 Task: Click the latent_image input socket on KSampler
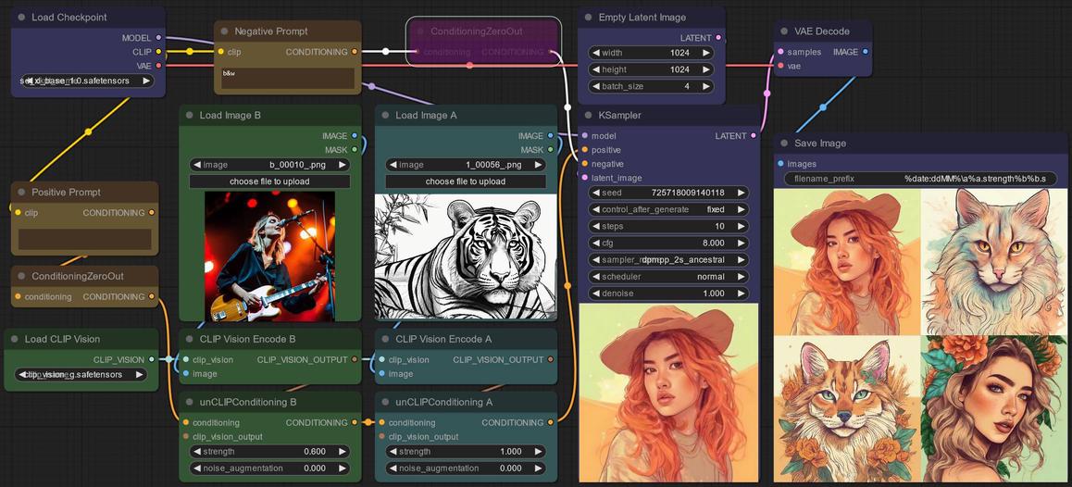tap(584, 178)
